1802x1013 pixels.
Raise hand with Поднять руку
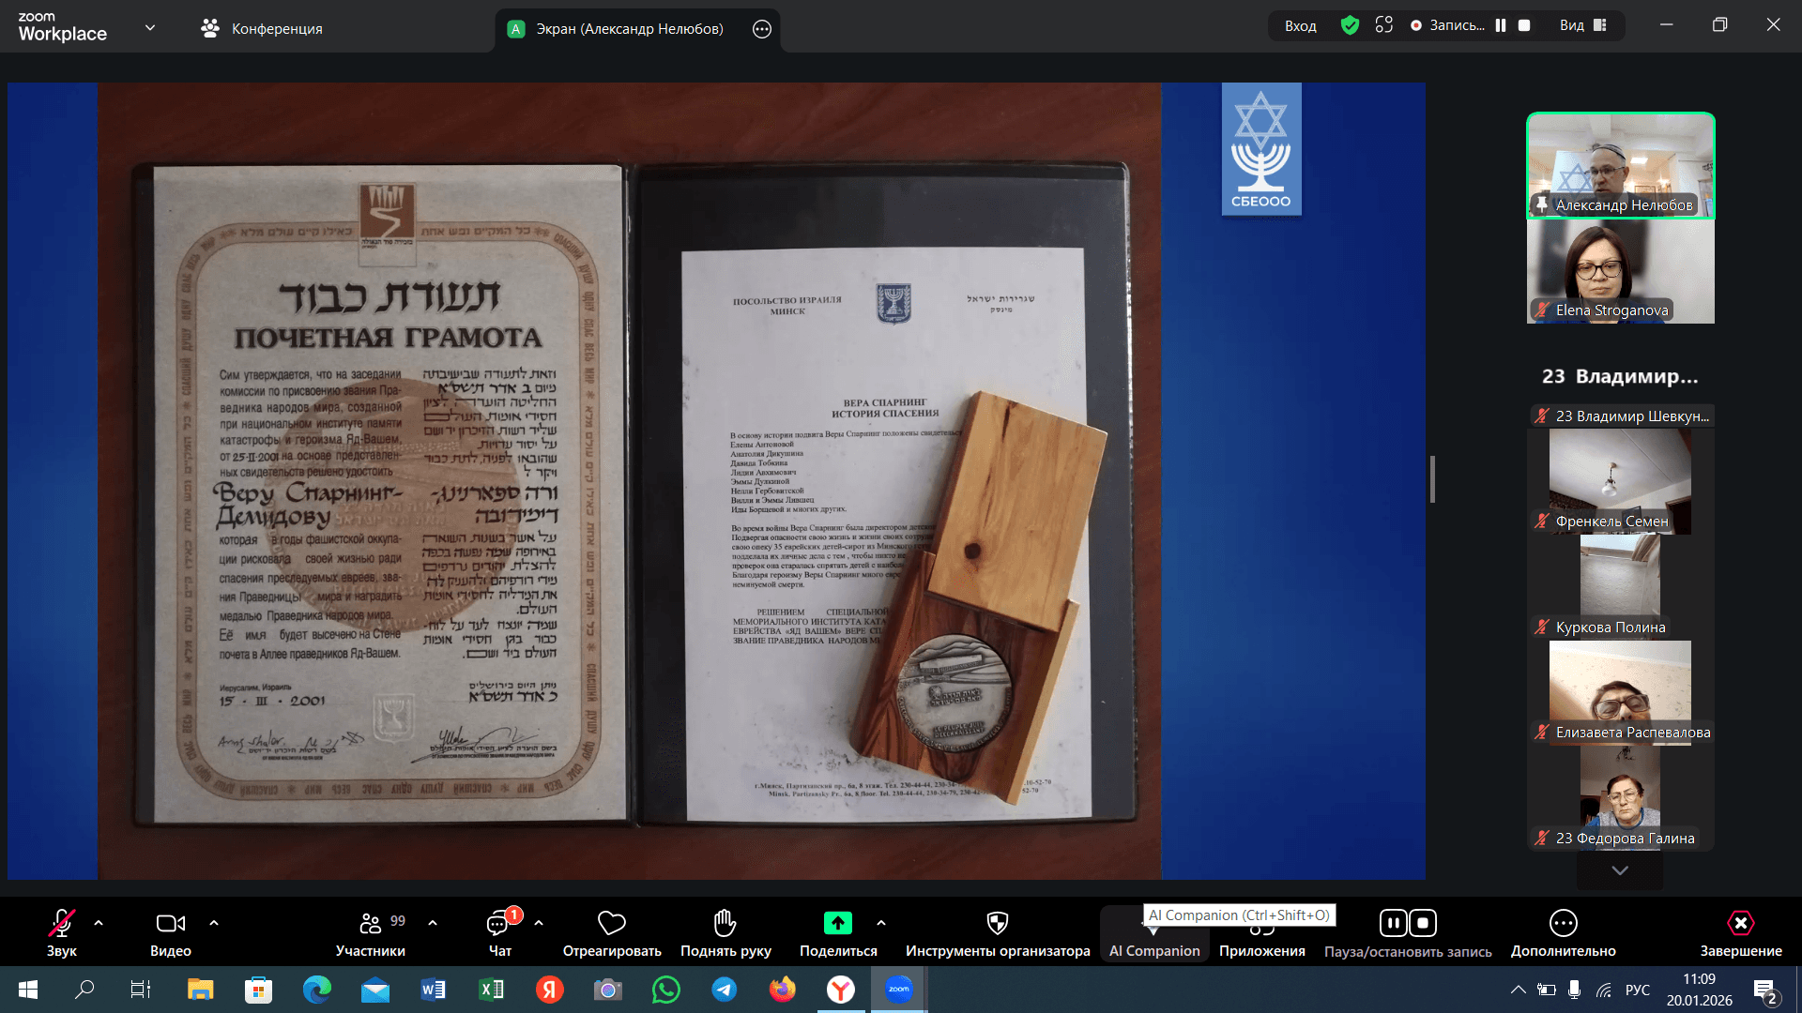pos(725,932)
